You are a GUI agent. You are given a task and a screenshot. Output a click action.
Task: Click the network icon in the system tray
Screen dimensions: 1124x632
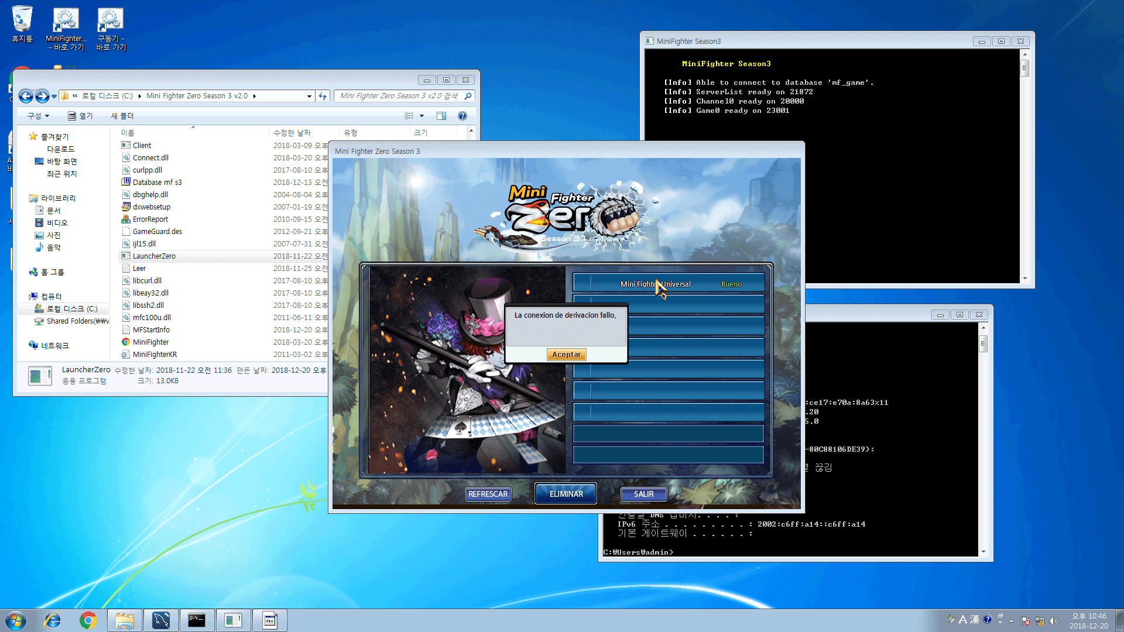pyautogui.click(x=1040, y=621)
